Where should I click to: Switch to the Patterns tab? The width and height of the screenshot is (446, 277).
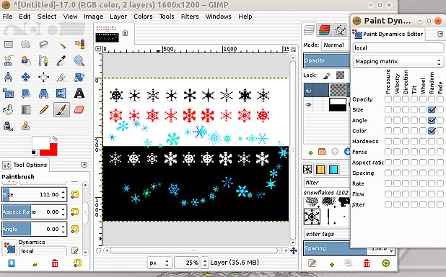[320, 169]
